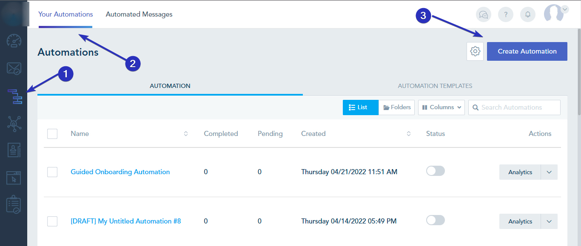This screenshot has width=581, height=246.
Task: Open the notifications bell icon
Action: [528, 14]
